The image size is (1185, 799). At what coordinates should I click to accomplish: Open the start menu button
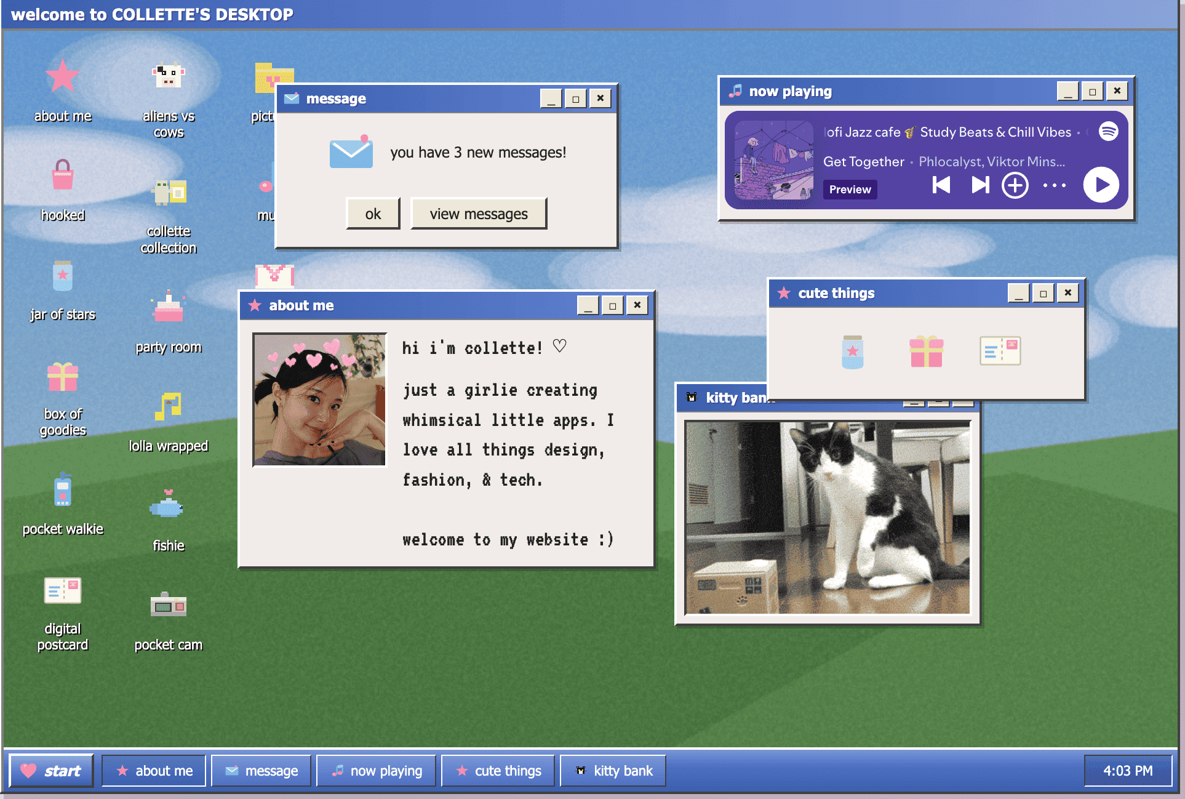51,771
